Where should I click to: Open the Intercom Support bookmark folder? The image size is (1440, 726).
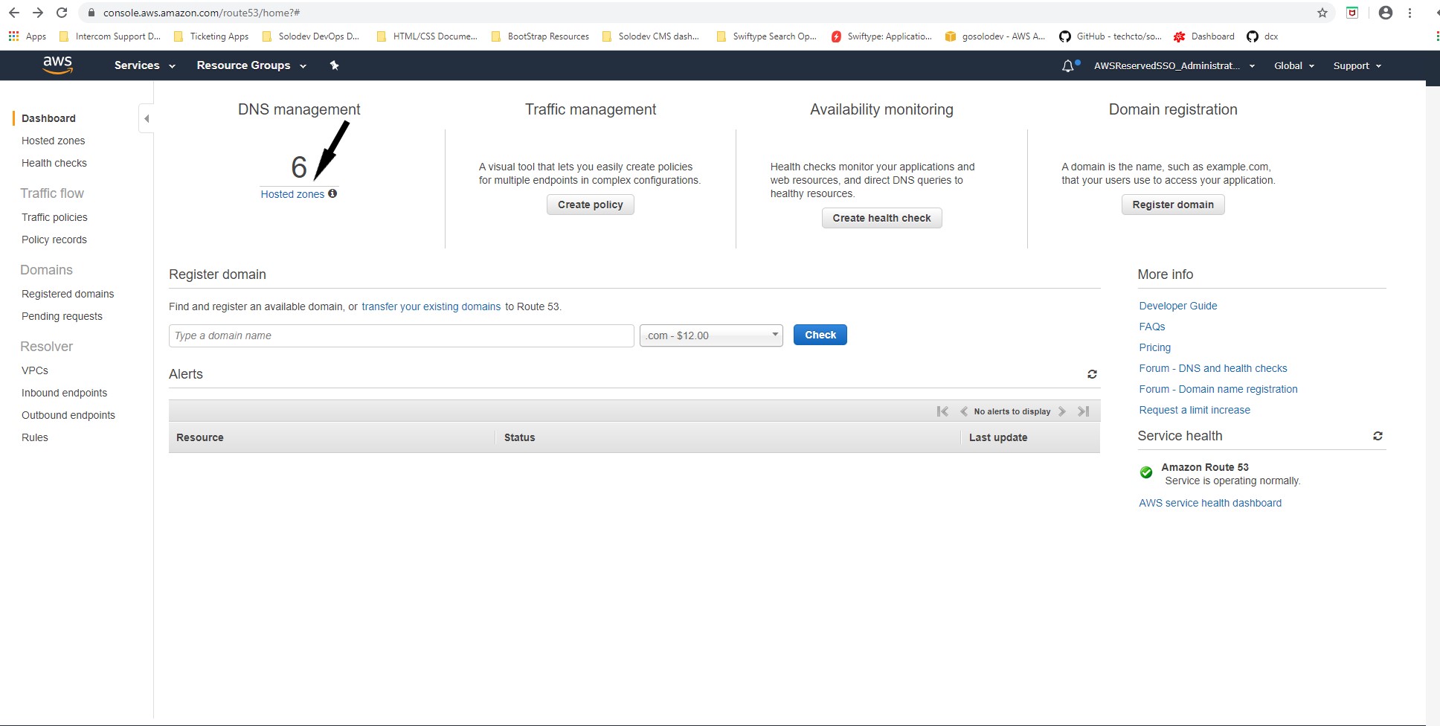(109, 36)
